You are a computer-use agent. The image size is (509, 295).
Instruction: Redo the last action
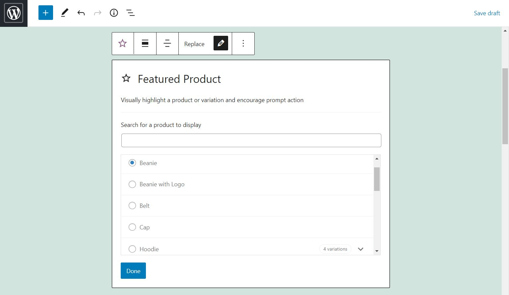[97, 13]
